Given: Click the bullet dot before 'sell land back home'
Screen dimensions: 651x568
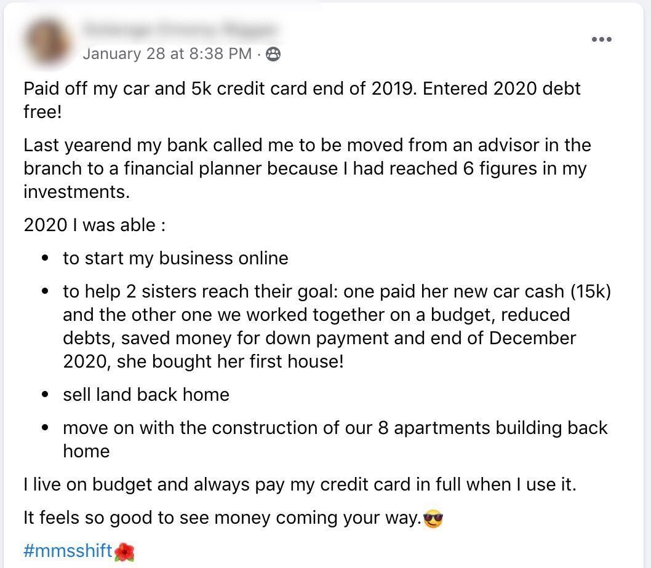Looking at the screenshot, I should tap(45, 395).
